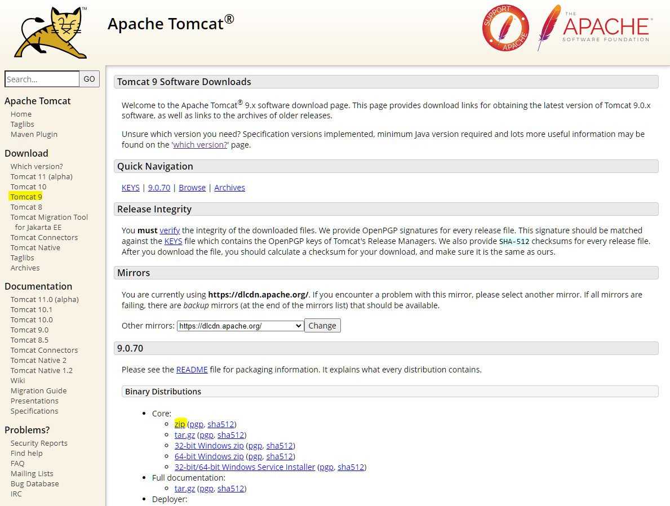This screenshot has width=670, height=506.
Task: Click the Change mirror button
Action: [x=322, y=326]
